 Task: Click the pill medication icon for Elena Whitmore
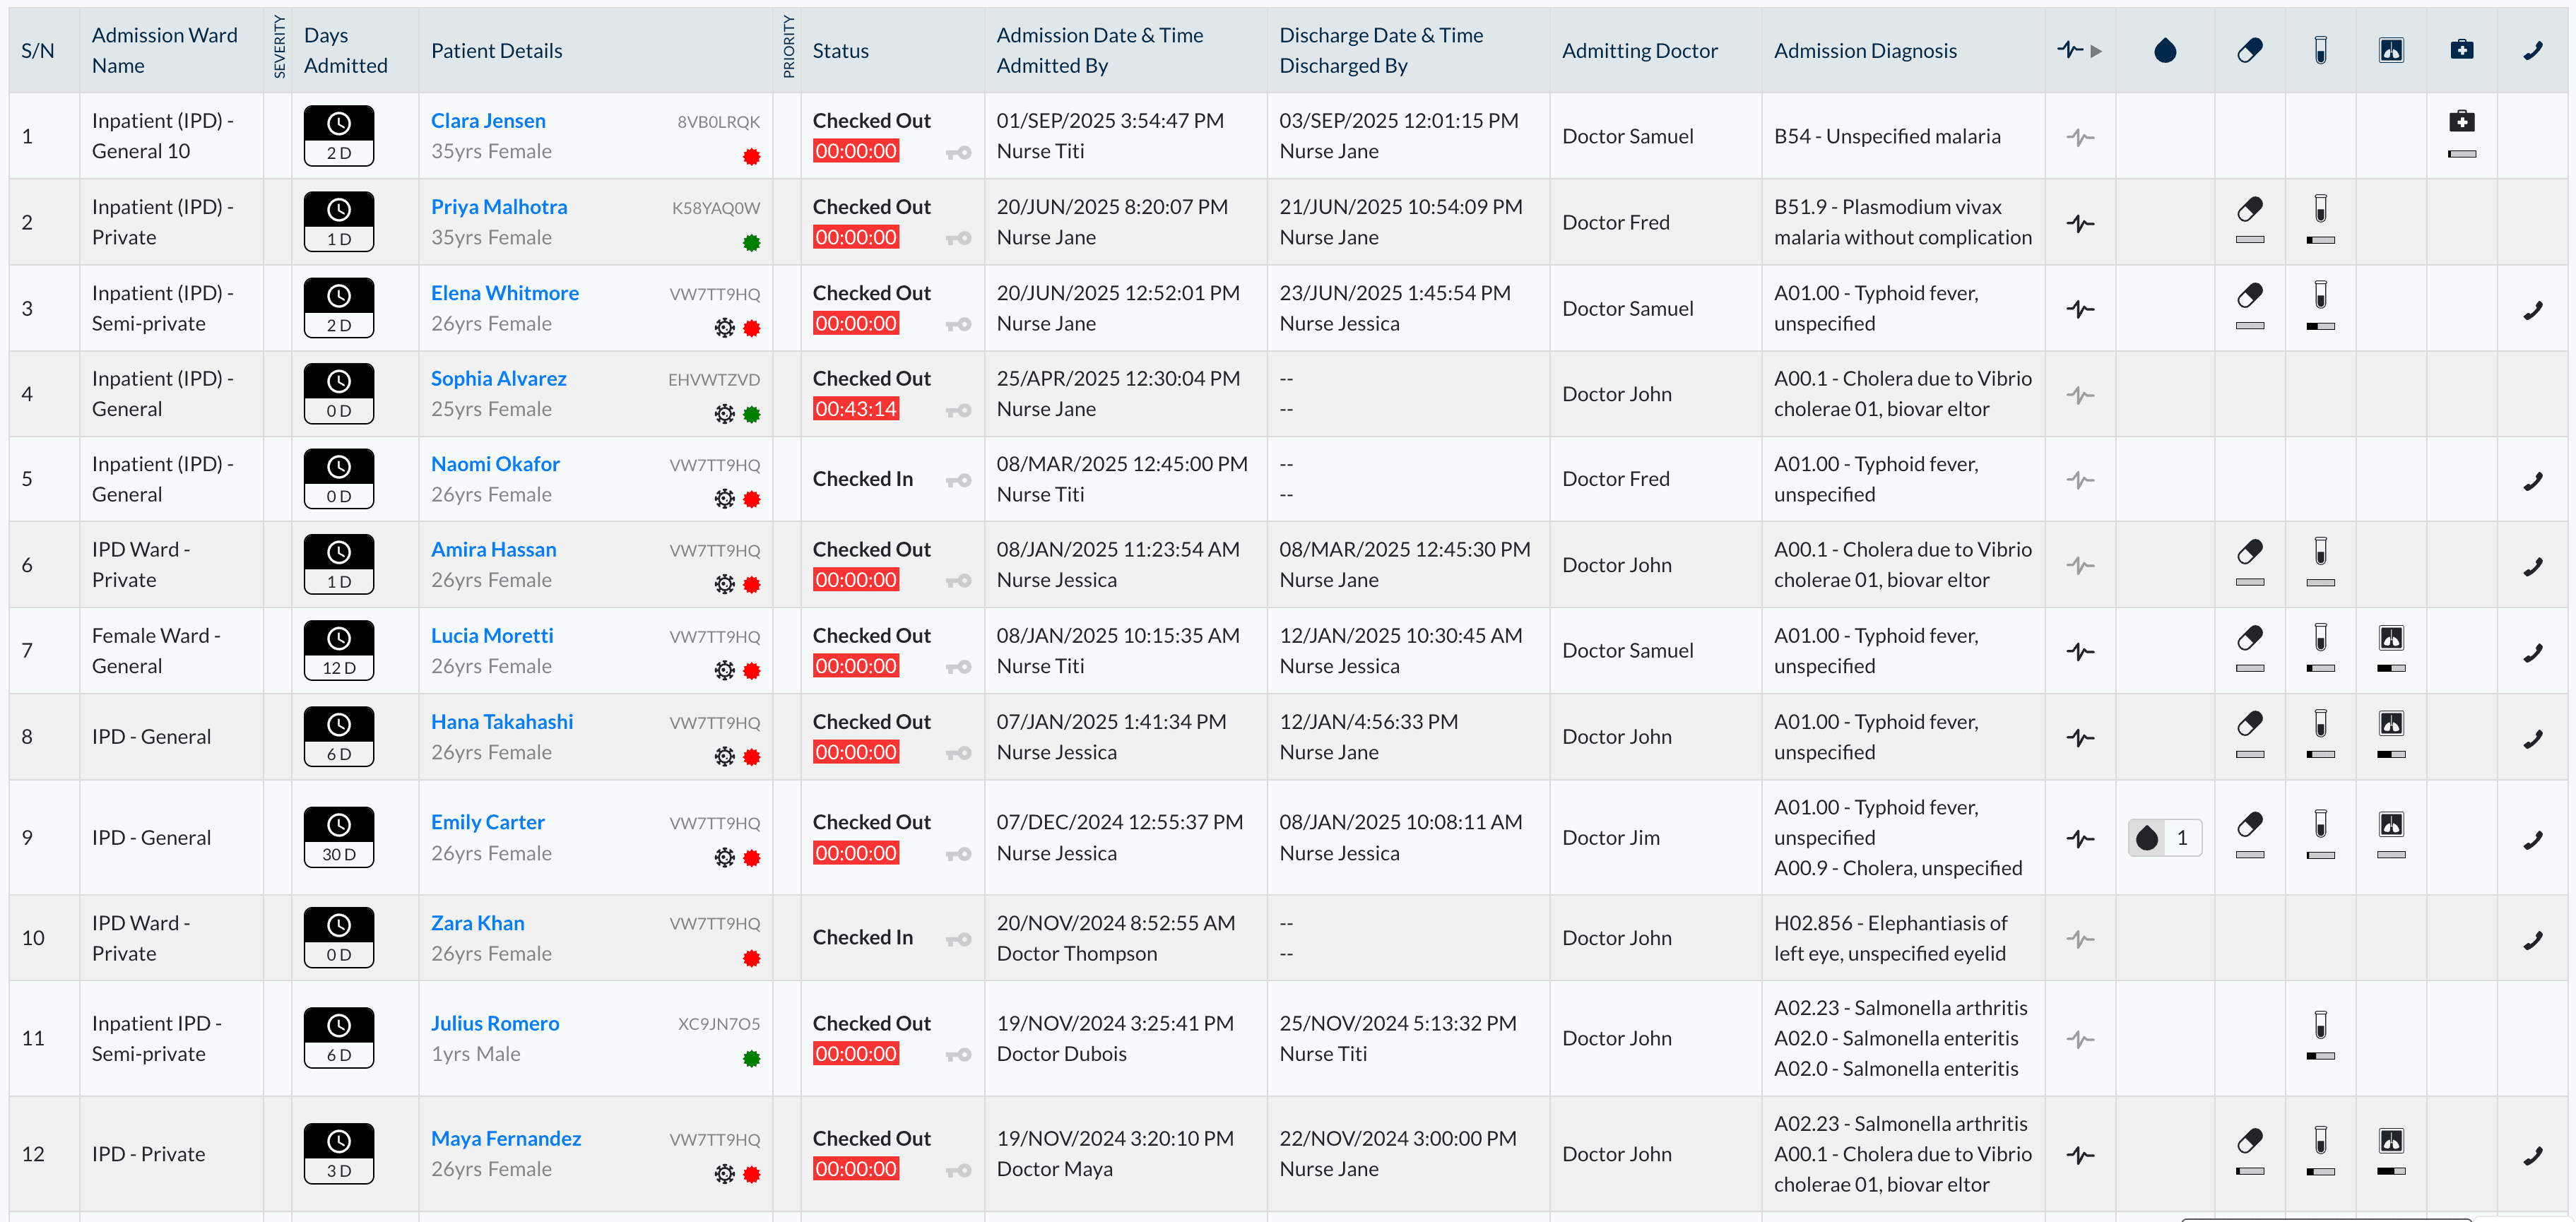click(2249, 295)
